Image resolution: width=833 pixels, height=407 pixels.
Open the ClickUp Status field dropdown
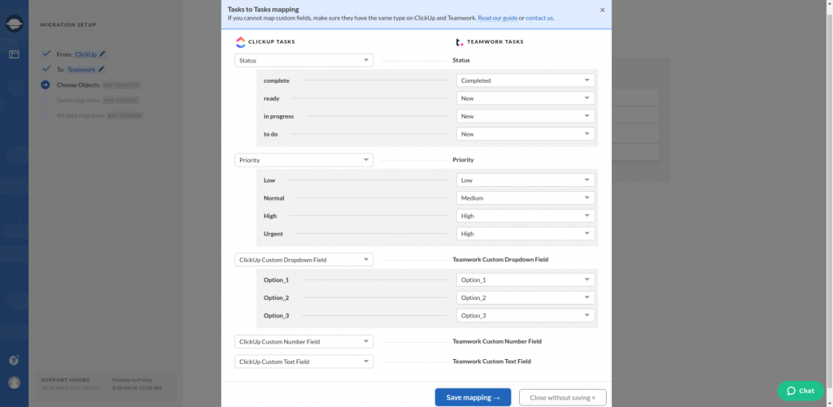click(x=304, y=60)
